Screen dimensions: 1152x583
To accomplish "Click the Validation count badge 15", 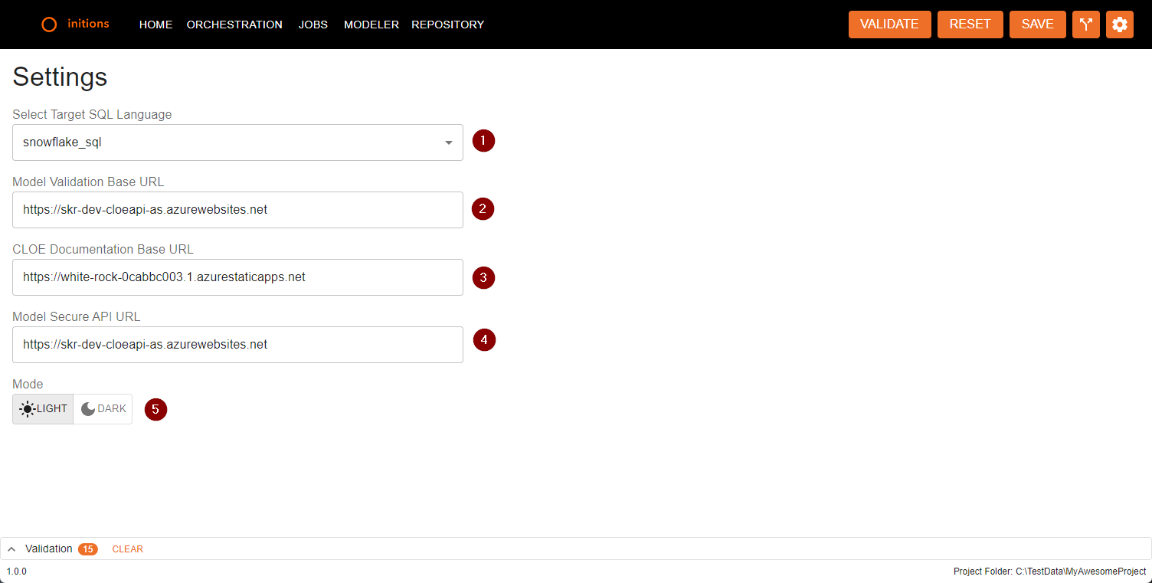I will 88,549.
